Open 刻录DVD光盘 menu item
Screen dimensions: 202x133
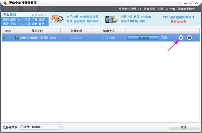(x=166, y=9)
